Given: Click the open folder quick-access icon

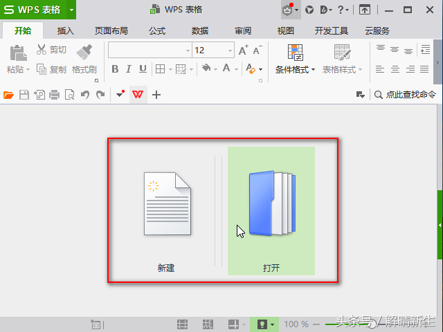Looking at the screenshot, I should [x=8, y=95].
